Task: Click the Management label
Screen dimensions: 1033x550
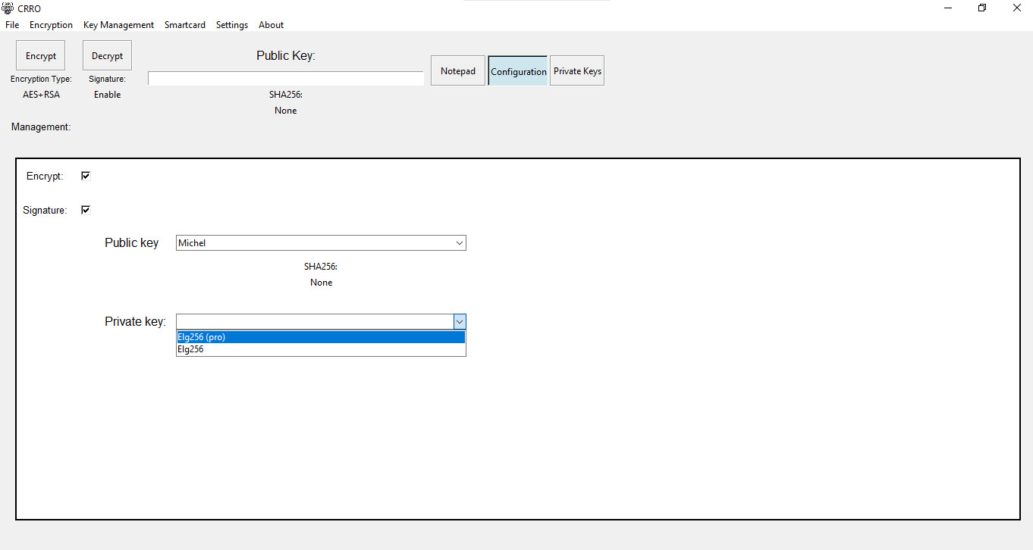Action: [41, 127]
